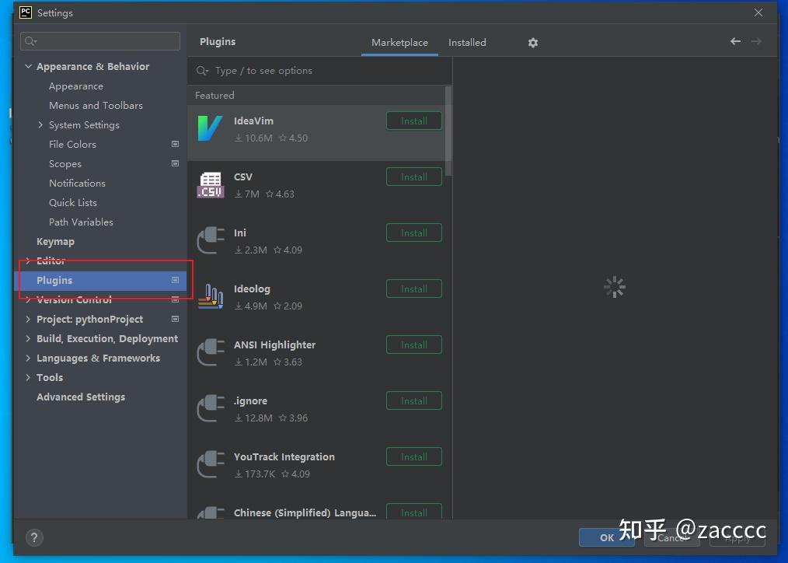Switch to the Installed tab
Image resolution: width=788 pixels, height=563 pixels.
pos(467,42)
